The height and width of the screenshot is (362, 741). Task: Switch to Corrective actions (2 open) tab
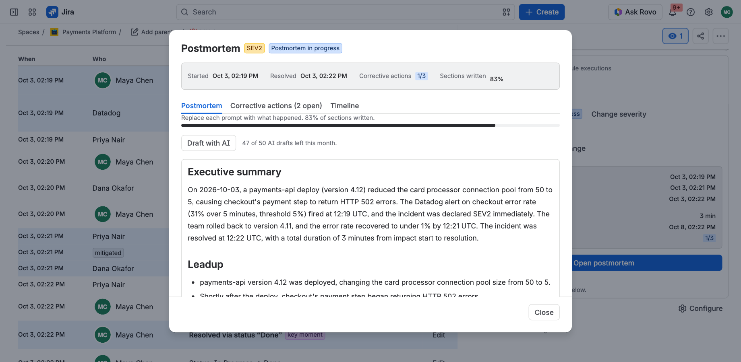click(x=276, y=106)
